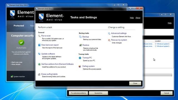Click the Tuneup PC icon

(80, 58)
